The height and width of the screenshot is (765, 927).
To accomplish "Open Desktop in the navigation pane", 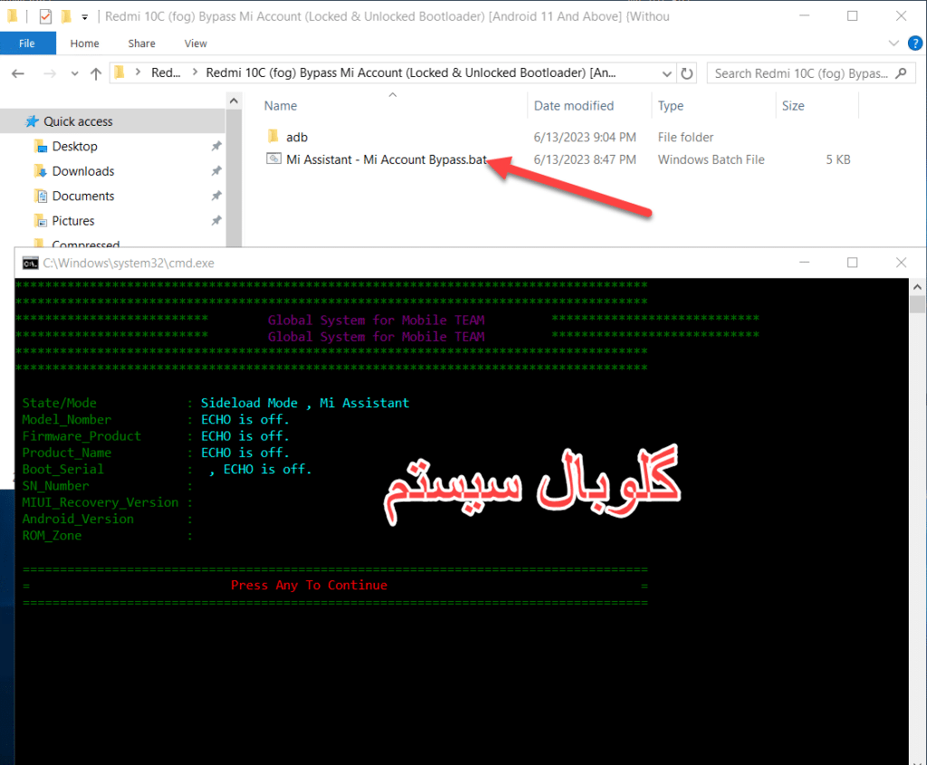I will point(74,146).
